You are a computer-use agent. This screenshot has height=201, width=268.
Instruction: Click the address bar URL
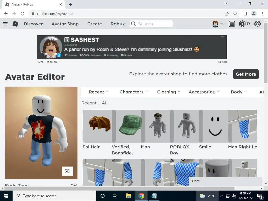tap(55, 14)
